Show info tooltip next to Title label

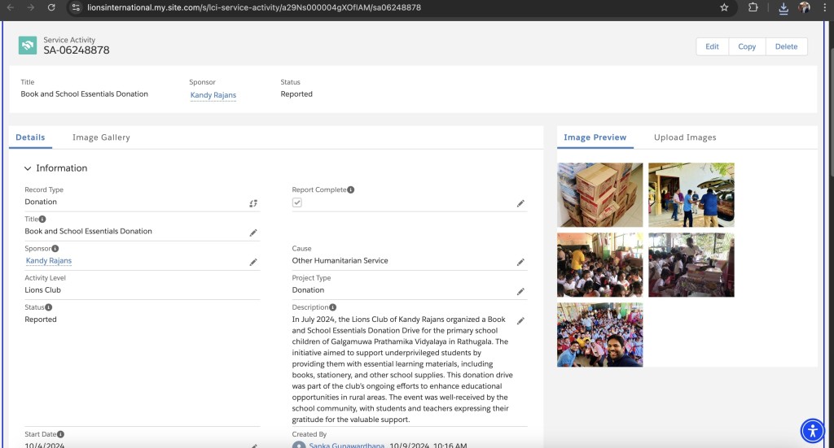[x=42, y=219]
